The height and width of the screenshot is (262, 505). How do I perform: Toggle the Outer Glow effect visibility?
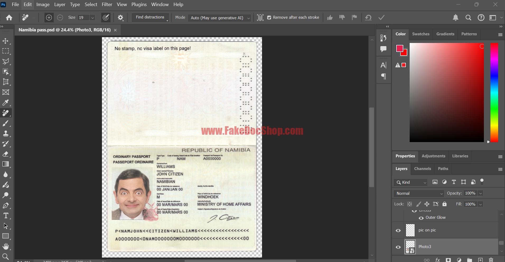click(421, 218)
